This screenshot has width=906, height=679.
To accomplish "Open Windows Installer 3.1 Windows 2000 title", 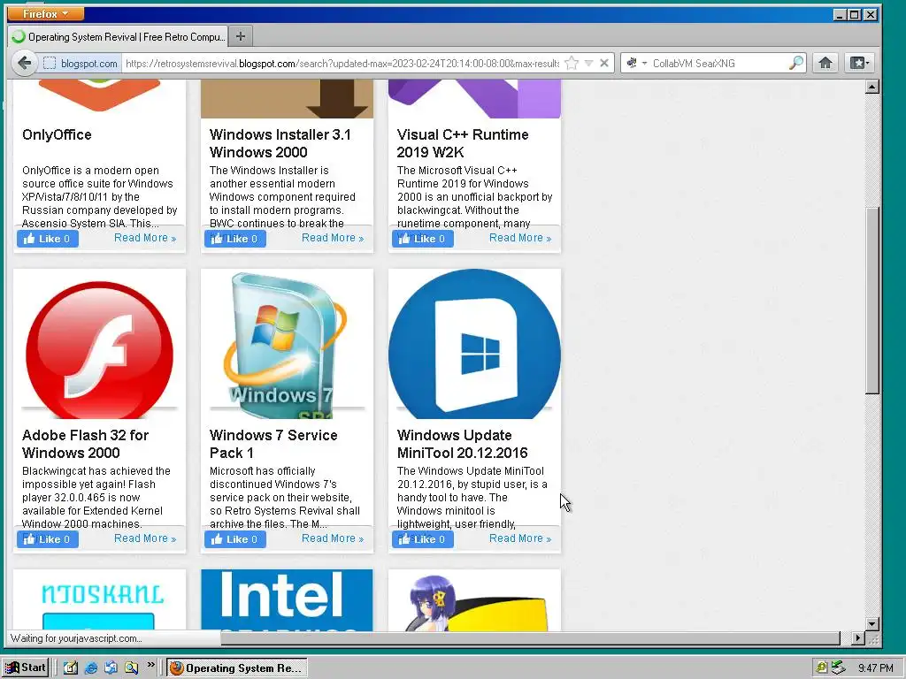I will (280, 143).
